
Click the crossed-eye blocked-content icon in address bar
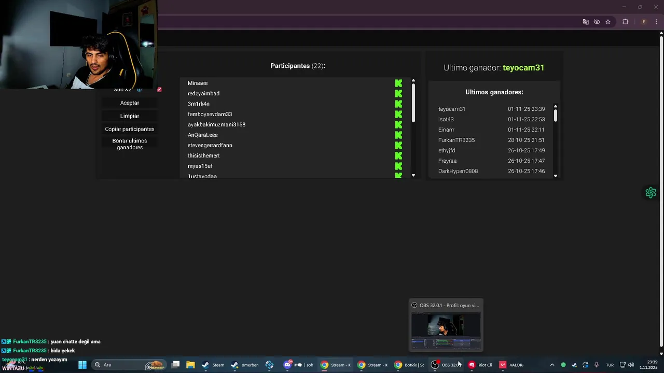tap(597, 22)
